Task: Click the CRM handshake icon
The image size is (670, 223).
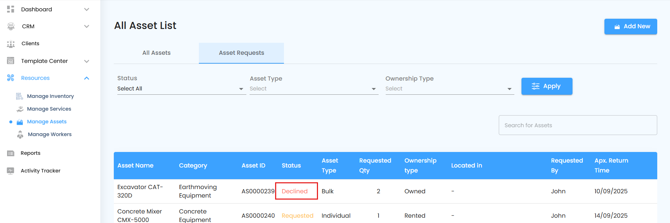Action: pyautogui.click(x=11, y=27)
